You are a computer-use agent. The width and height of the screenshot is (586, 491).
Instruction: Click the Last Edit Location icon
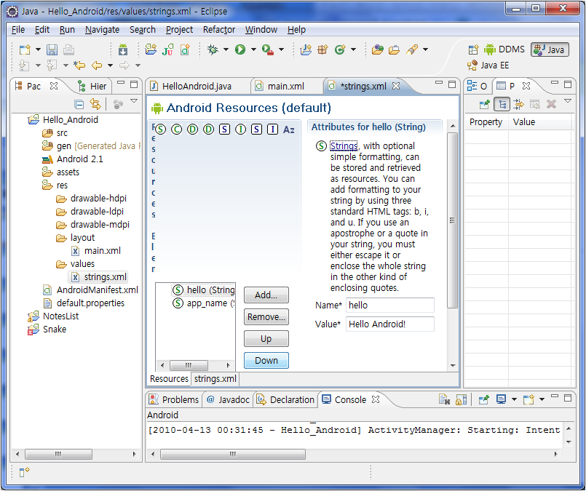pyautogui.click(x=79, y=65)
